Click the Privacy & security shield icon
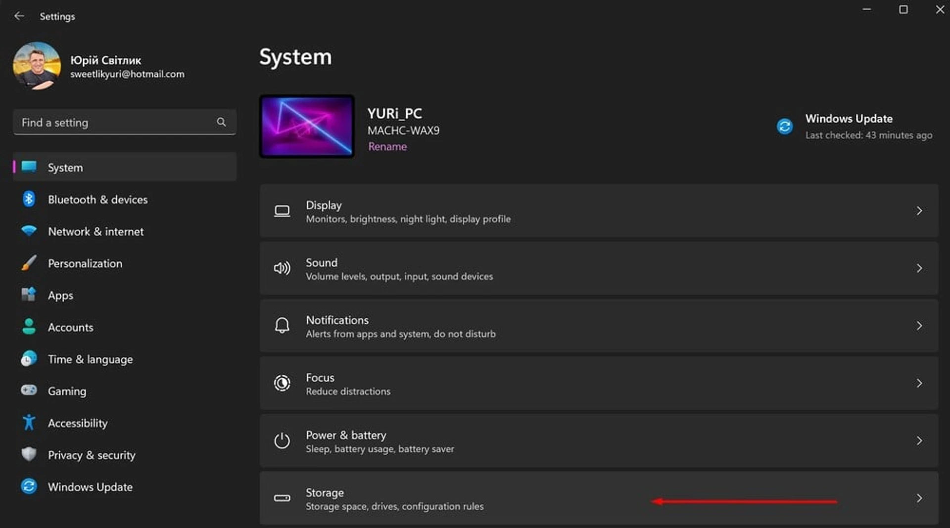Screen dimensions: 950x528 (29, 454)
